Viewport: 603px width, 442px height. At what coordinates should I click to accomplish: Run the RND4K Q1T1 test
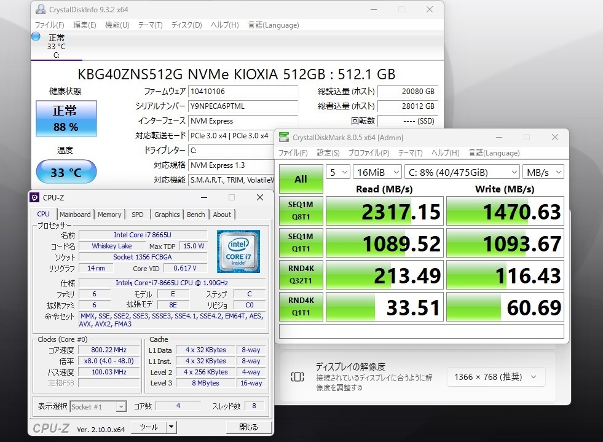301,307
